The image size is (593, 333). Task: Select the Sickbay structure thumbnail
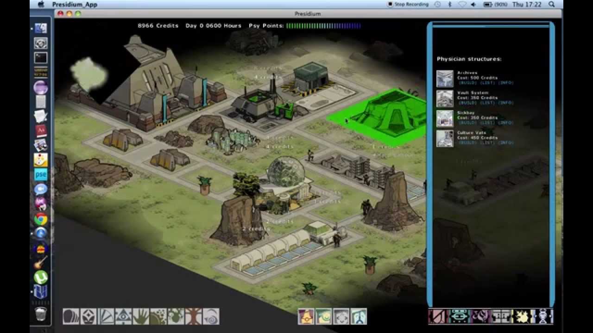pyautogui.click(x=445, y=118)
